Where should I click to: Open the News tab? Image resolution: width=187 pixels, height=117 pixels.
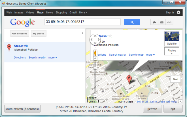[x=50, y=12]
